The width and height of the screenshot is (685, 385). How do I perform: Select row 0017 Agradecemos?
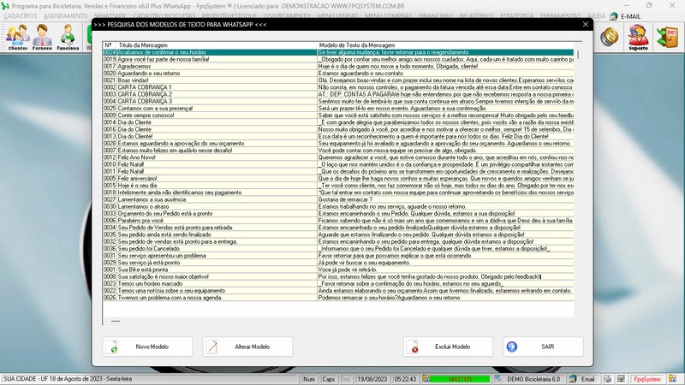[x=338, y=67]
